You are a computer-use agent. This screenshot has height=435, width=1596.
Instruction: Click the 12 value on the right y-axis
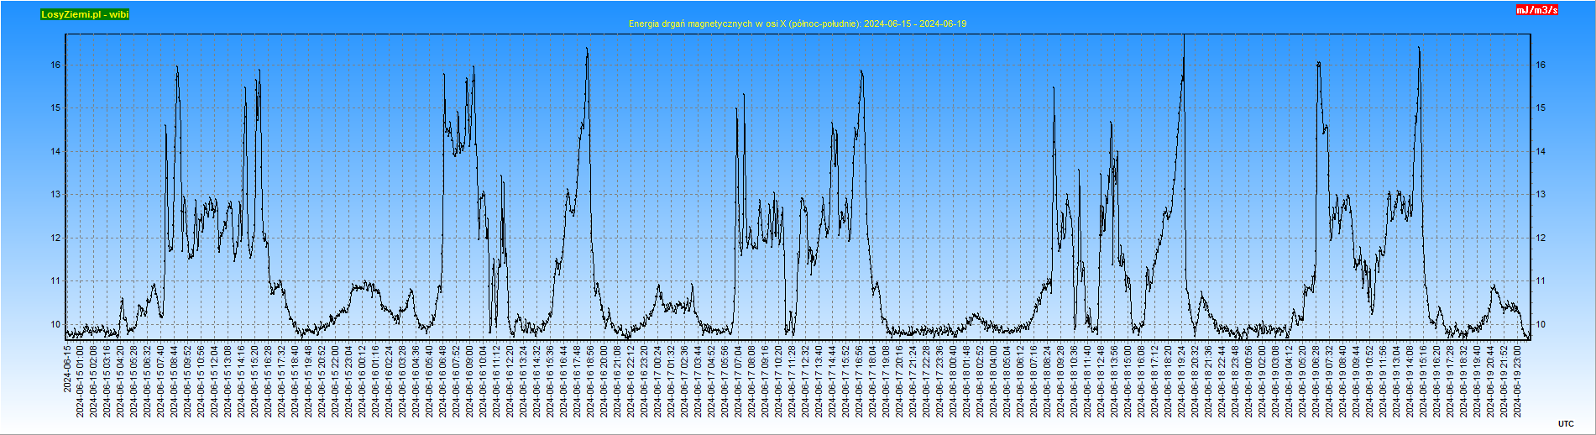[1541, 238]
